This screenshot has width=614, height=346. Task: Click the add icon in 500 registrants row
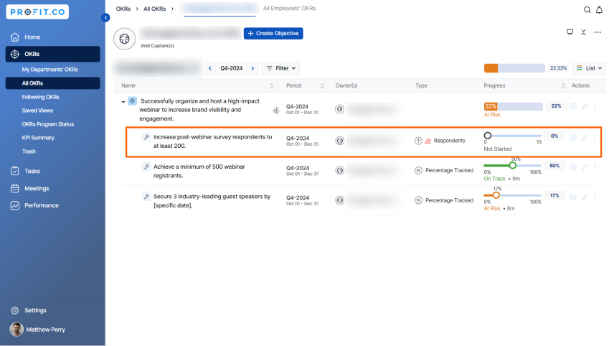(x=573, y=167)
